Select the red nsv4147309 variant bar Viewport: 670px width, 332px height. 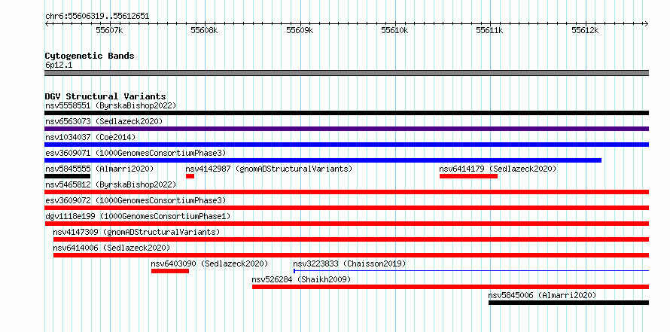coord(351,239)
